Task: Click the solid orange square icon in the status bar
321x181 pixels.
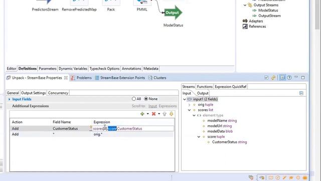Action: (x=305, y=177)
